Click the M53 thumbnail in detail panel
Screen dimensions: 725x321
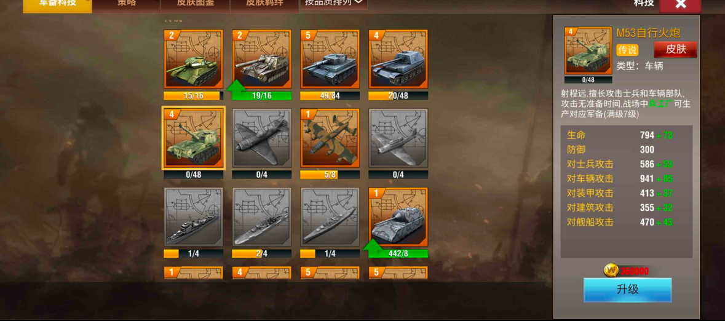click(x=588, y=51)
